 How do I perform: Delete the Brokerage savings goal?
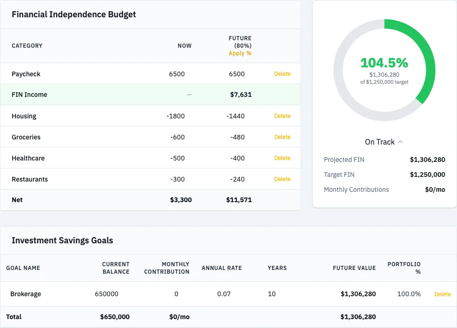442,294
